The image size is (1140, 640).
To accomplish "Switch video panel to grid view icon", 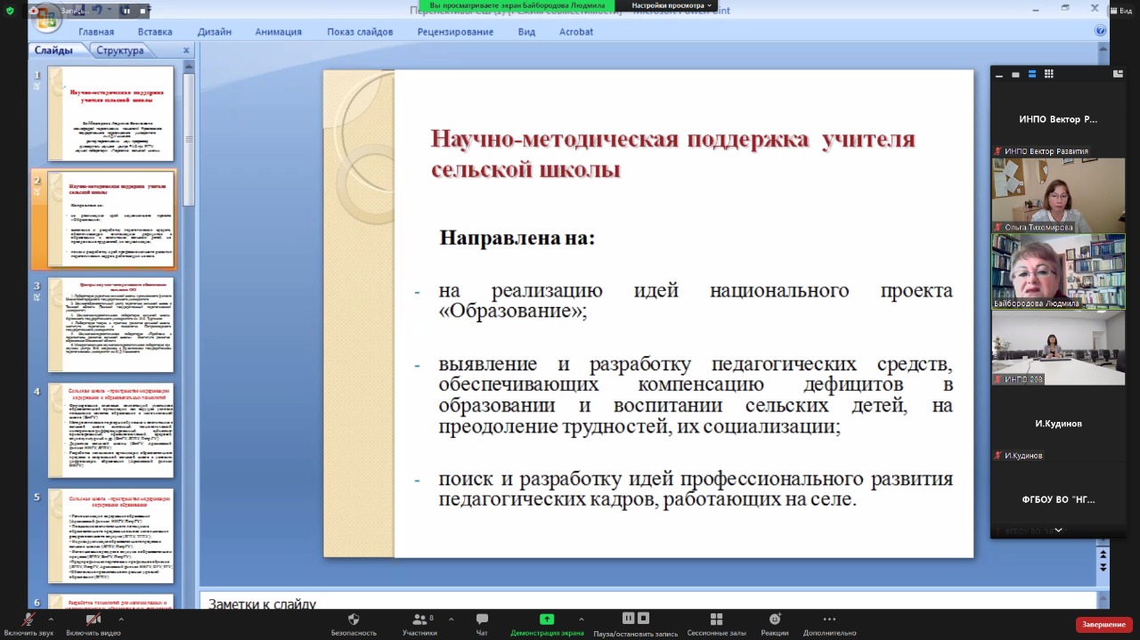I will pos(1049,74).
